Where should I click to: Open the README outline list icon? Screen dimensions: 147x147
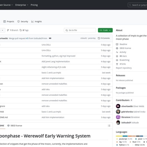[x=109, y=126]
